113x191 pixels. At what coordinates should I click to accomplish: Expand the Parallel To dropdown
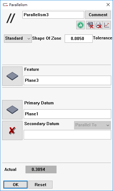tap(92, 125)
